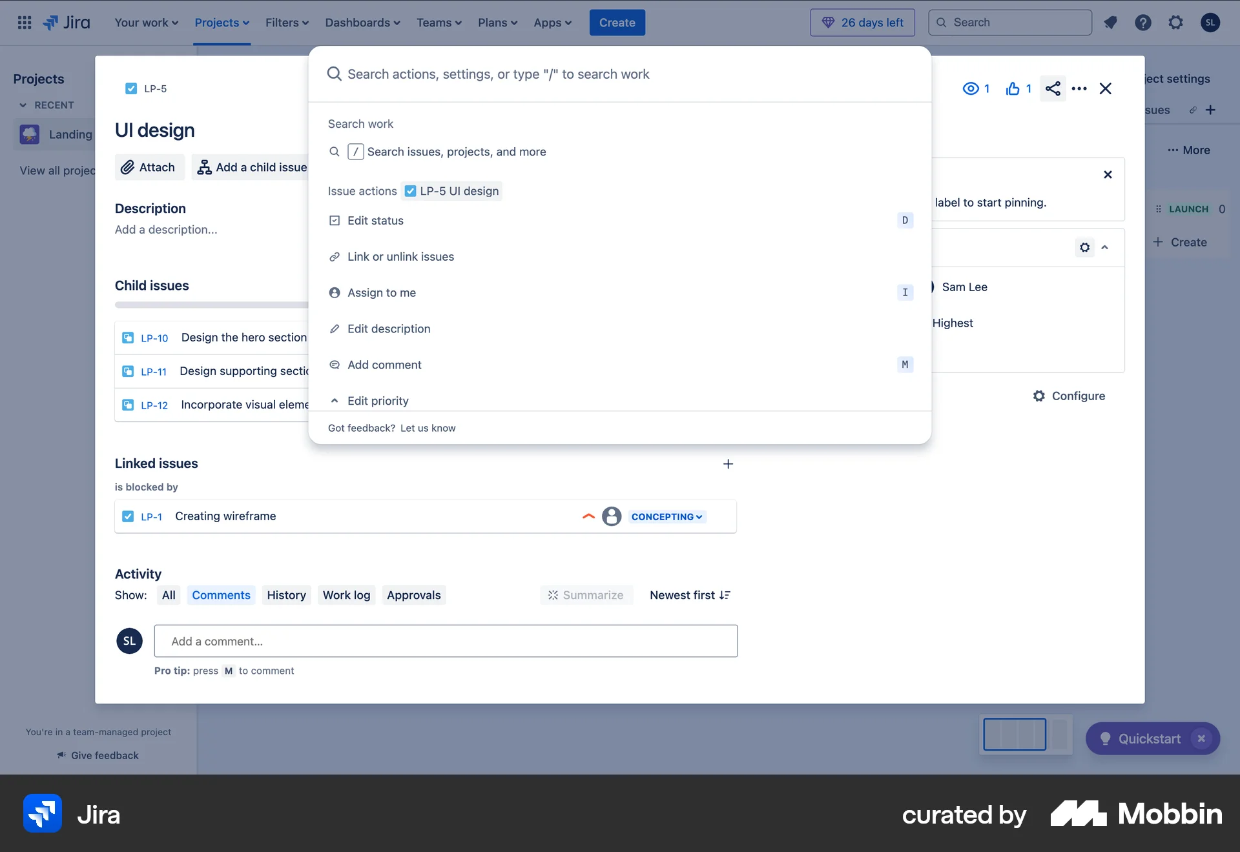Screen dimensions: 1240x852
Task: Open the Jira app switcher grid icon
Action: (x=24, y=22)
